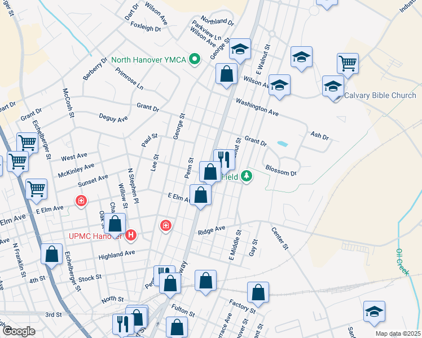Click the shopping cart marker beside Sunset Ave

37,189
